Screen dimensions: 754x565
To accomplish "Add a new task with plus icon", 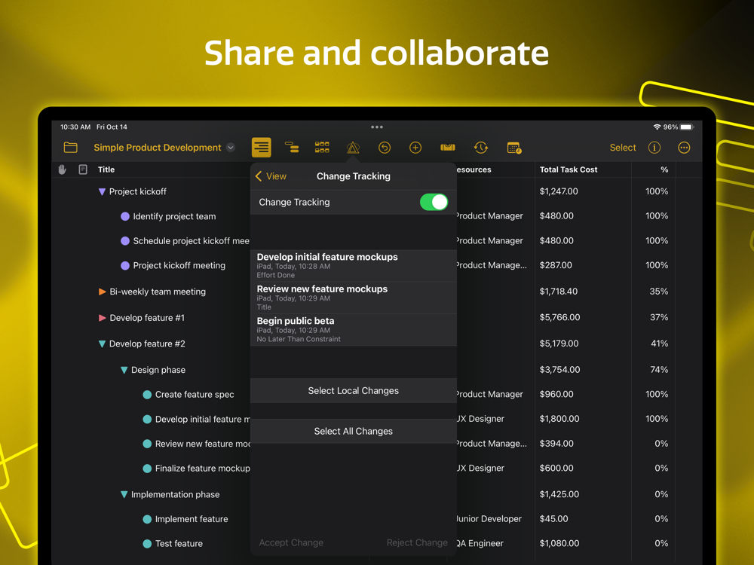I will point(415,148).
